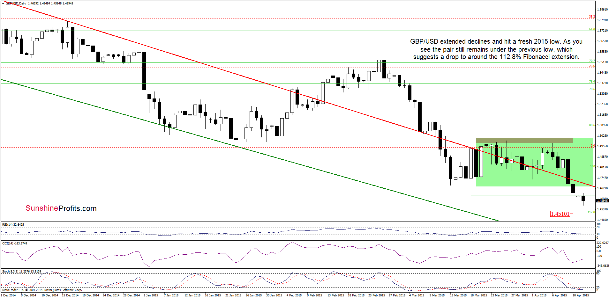Screen dimensions: 609x298
Task: Click the 38.2 Fibonacci level label
Action: click(592, 17)
